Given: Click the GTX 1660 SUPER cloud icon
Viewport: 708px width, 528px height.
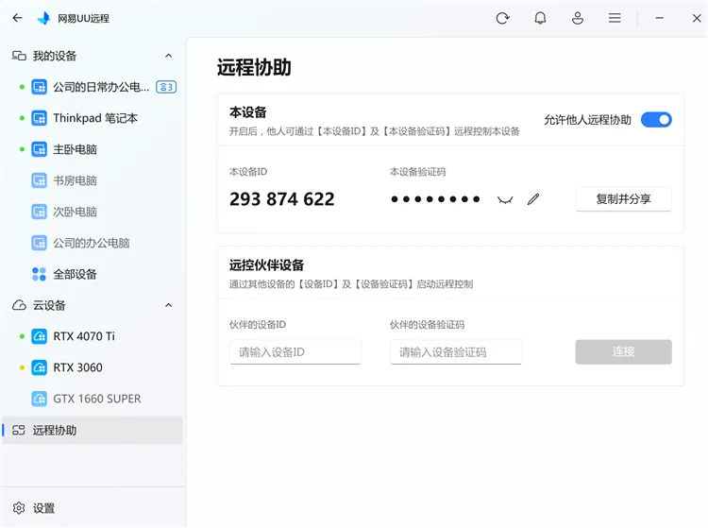Looking at the screenshot, I should [39, 399].
